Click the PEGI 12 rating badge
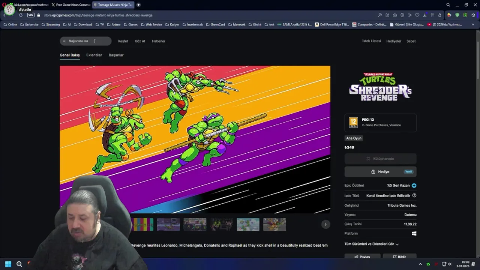Viewport: 480px width, 270px height. pyautogui.click(x=353, y=122)
